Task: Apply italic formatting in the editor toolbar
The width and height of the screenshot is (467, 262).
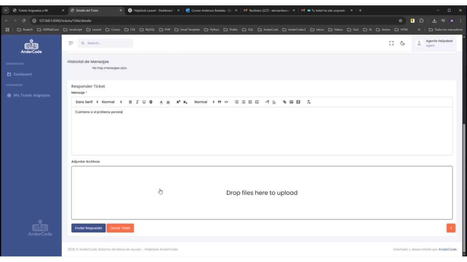Action: pyautogui.click(x=137, y=102)
